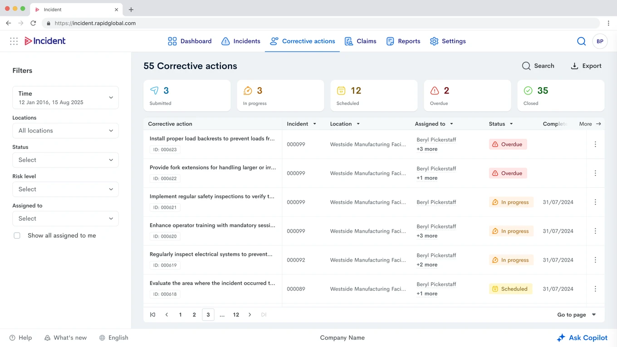The image size is (617, 347).
Task: Go to page 2
Action: [x=194, y=315]
